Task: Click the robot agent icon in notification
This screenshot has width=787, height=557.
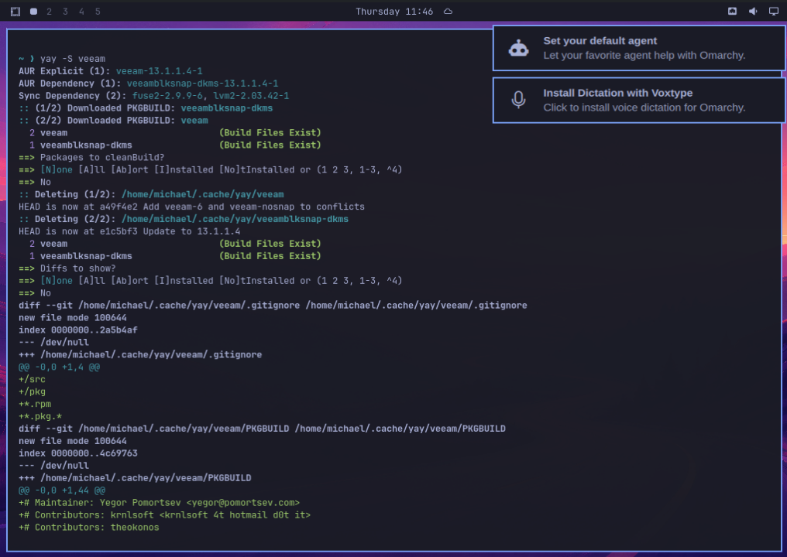Action: 518,49
